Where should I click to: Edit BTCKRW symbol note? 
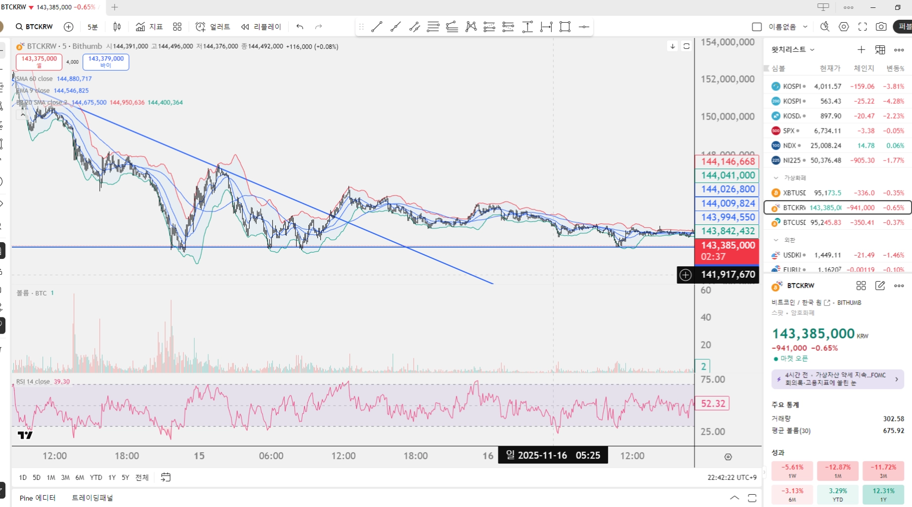(x=880, y=286)
